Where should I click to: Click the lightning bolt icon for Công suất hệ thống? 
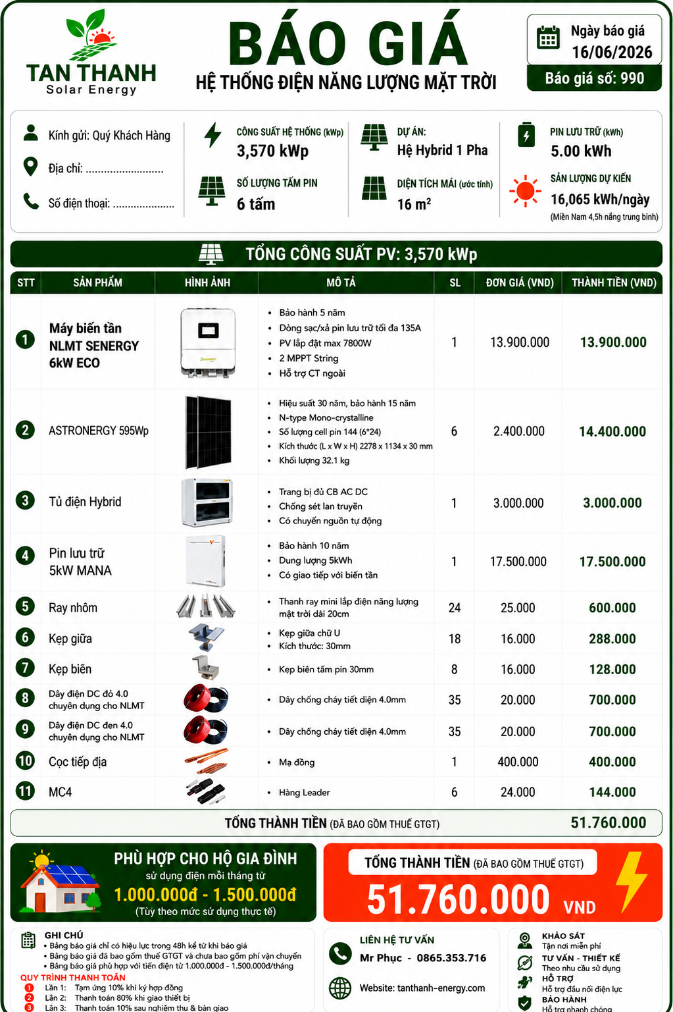[212, 135]
